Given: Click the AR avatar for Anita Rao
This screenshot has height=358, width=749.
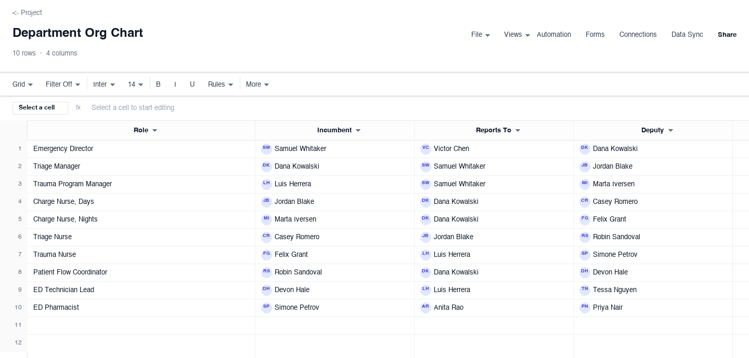Looking at the screenshot, I should click(425, 308).
